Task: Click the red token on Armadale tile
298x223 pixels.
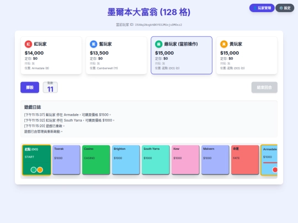Action: pyautogui.click(x=275, y=170)
